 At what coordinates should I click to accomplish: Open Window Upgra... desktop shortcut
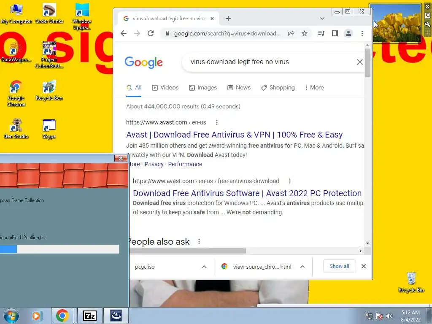[82, 16]
